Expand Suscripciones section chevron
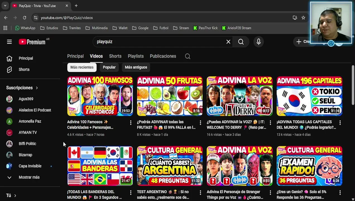Viewport: 355px width, 201px height. click(37, 88)
